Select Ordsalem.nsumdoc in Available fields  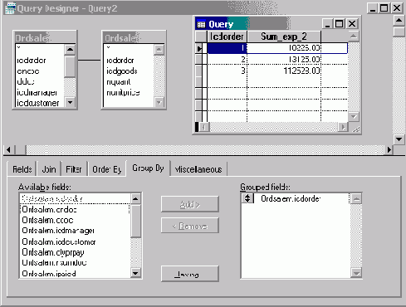75,263
